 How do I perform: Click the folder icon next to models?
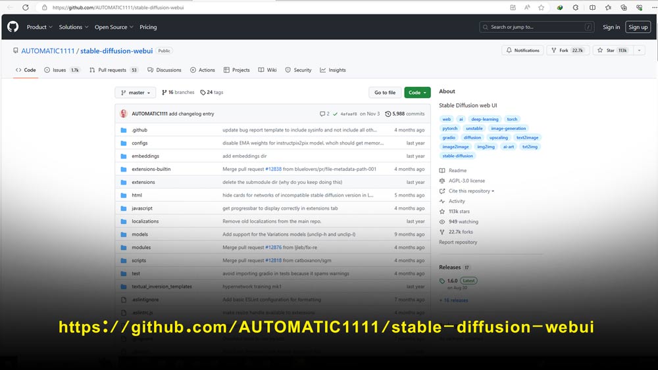click(124, 235)
